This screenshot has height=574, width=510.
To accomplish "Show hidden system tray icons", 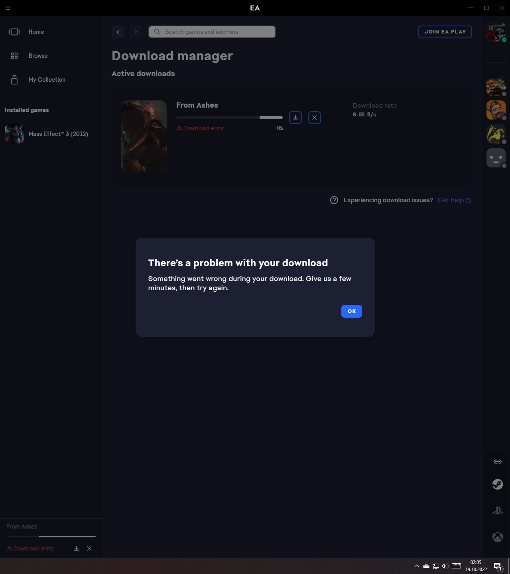I will coord(417,566).
